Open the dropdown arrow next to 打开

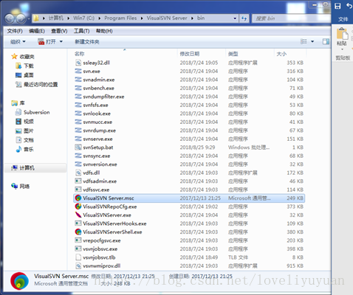click(x=61, y=41)
